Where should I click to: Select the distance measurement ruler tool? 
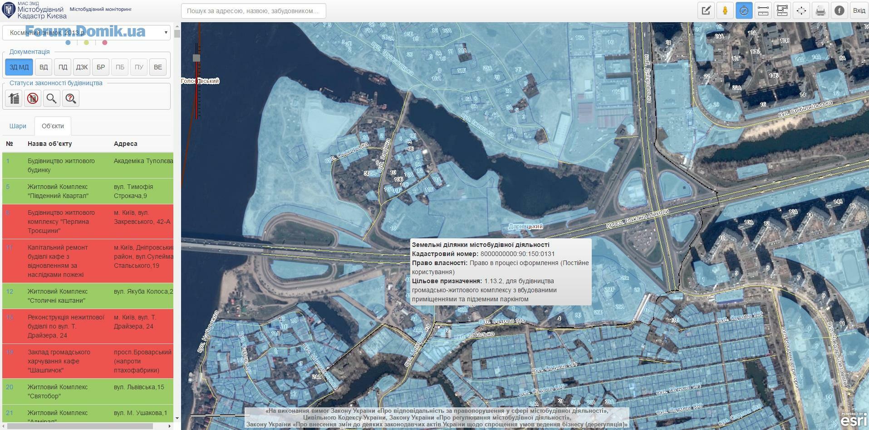(763, 10)
